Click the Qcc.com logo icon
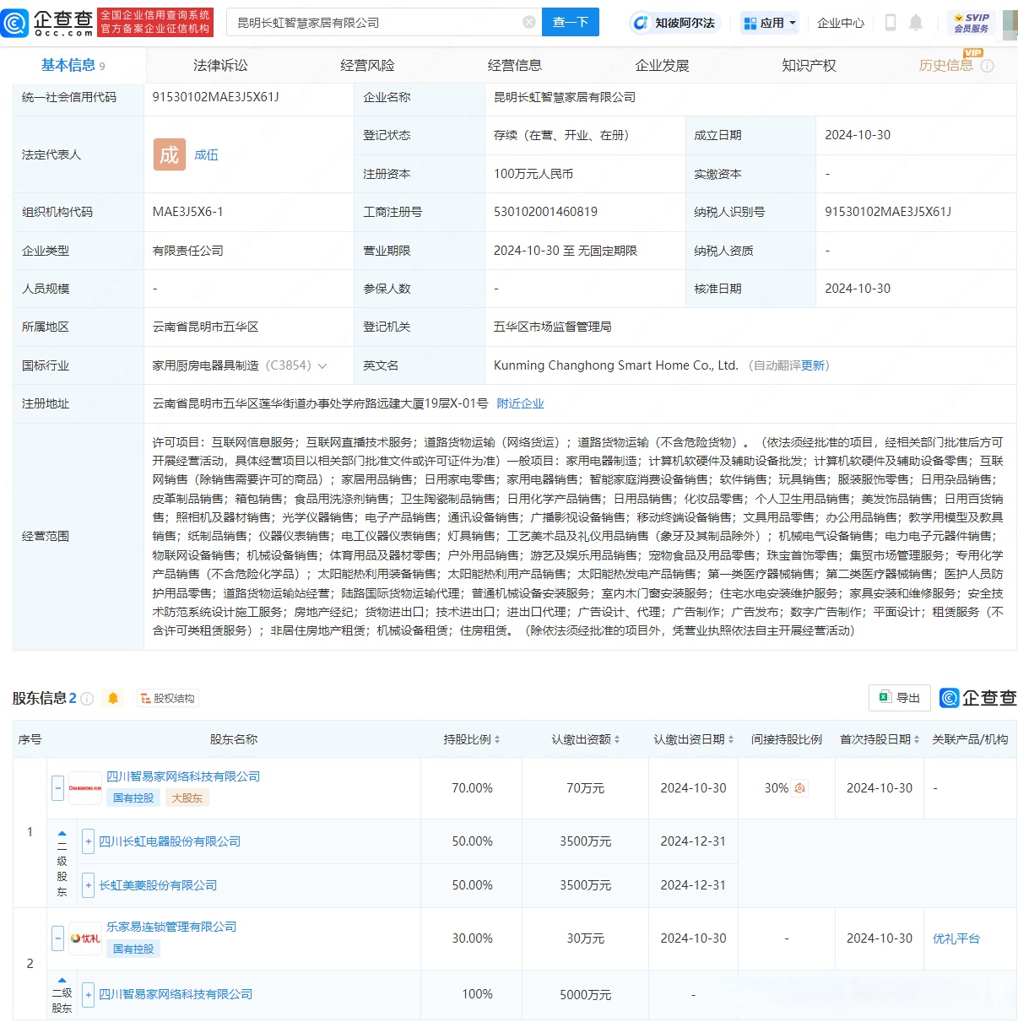1018x1022 pixels. pos(15,23)
